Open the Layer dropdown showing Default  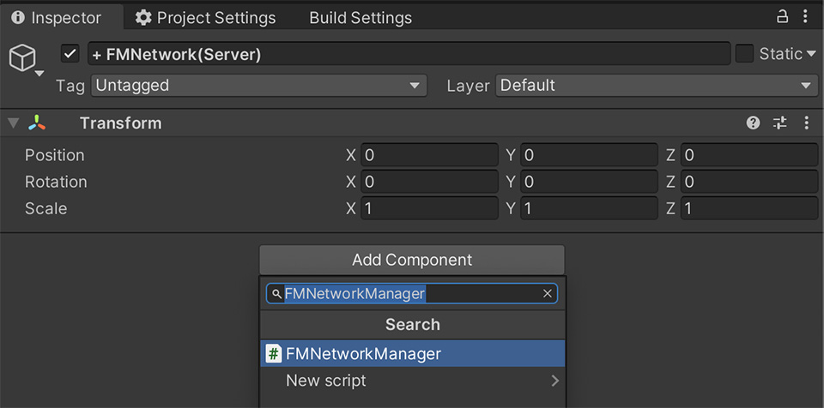pyautogui.click(x=656, y=86)
